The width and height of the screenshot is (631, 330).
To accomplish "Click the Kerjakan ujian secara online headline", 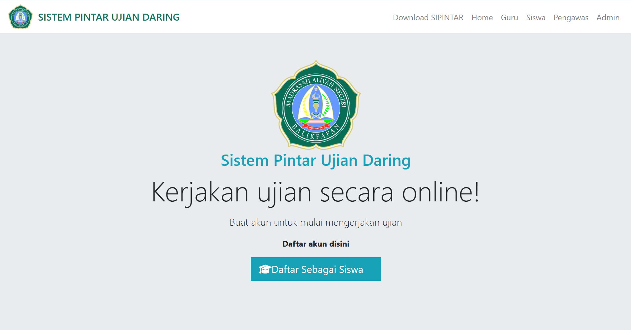I will click(x=316, y=192).
